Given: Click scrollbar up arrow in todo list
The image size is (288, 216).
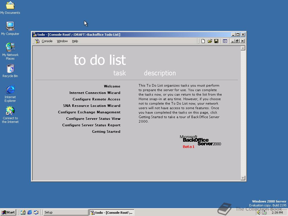Looking at the screenshot, I should pyautogui.click(x=243, y=48).
